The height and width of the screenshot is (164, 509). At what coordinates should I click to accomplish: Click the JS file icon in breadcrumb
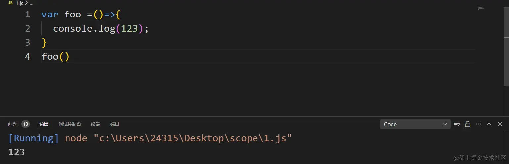pos(10,3)
